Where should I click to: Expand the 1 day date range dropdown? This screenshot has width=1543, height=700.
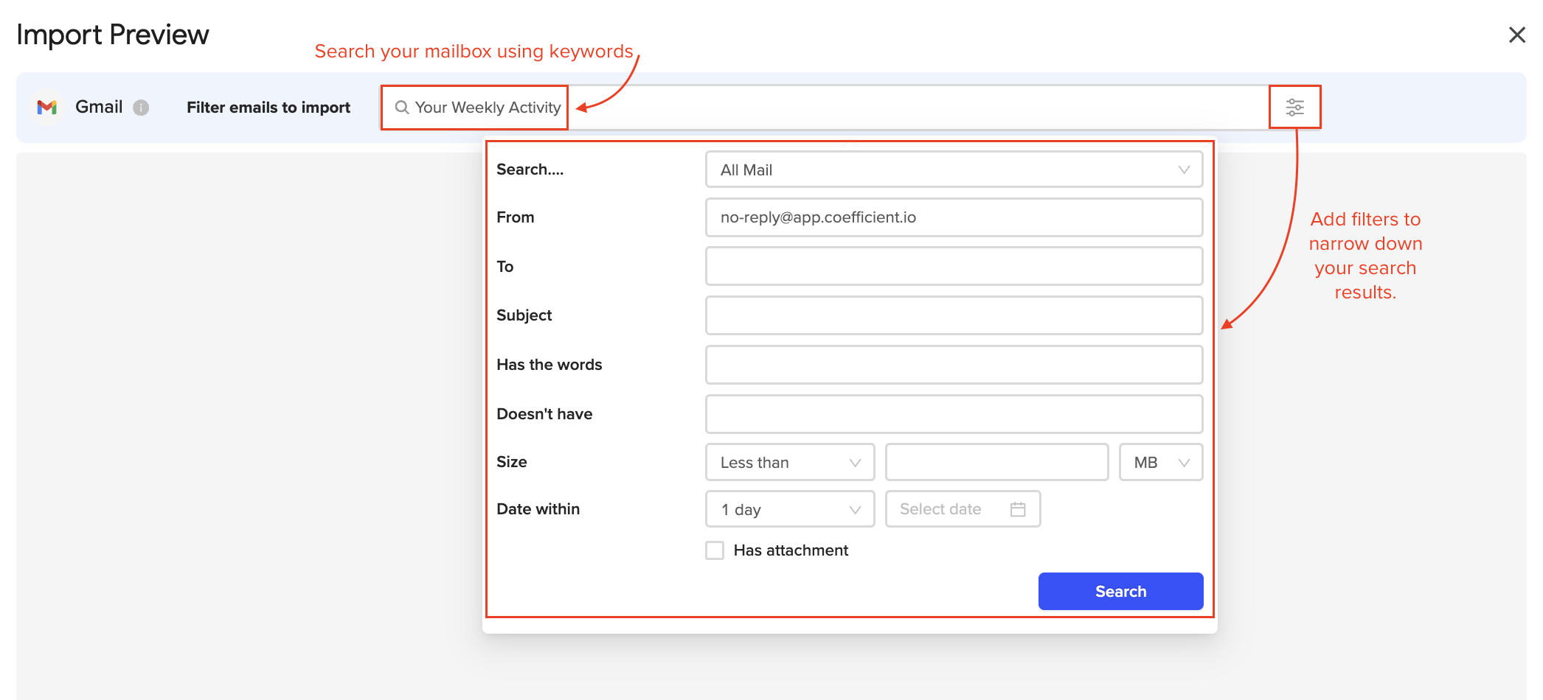[x=789, y=509]
